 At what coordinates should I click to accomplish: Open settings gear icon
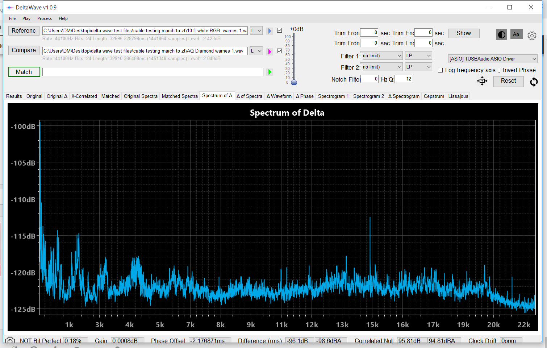[x=532, y=36]
